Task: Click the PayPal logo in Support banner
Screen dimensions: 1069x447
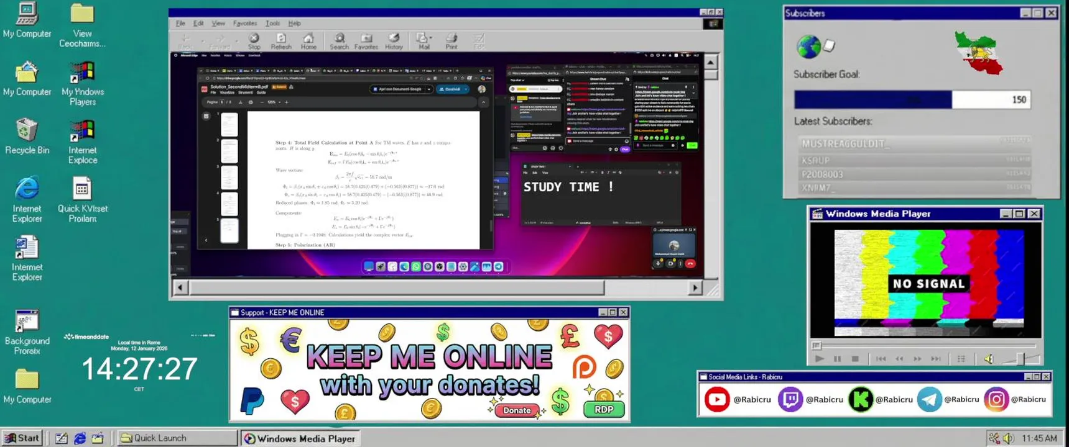Action: 252,400
